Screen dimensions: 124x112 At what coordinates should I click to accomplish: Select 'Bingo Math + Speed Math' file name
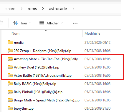tap(47, 100)
